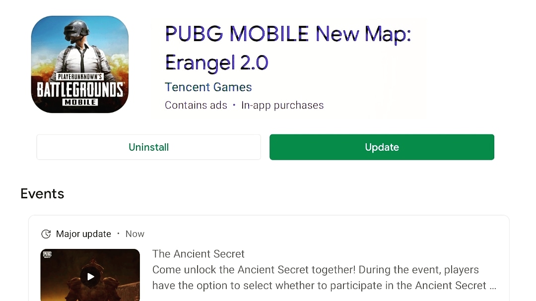Play The Ancient Secret event video
This screenshot has width=536, height=301.
tap(90, 276)
